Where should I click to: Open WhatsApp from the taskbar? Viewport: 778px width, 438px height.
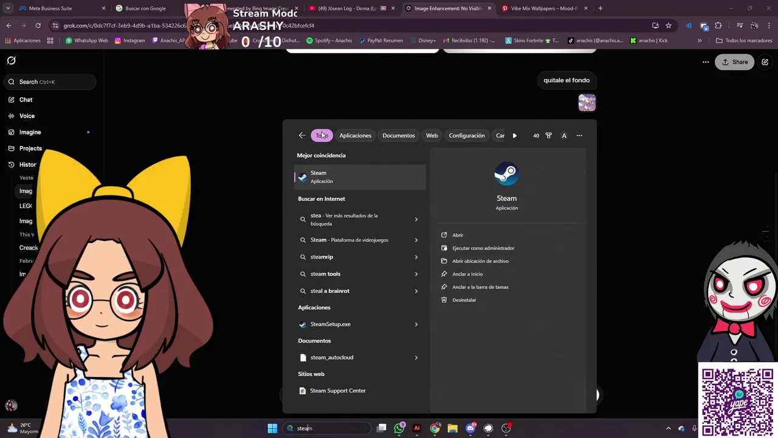[x=399, y=428]
